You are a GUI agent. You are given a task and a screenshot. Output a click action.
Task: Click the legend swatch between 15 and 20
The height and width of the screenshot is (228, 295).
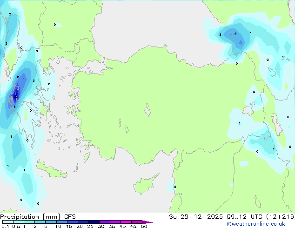click(72, 222)
